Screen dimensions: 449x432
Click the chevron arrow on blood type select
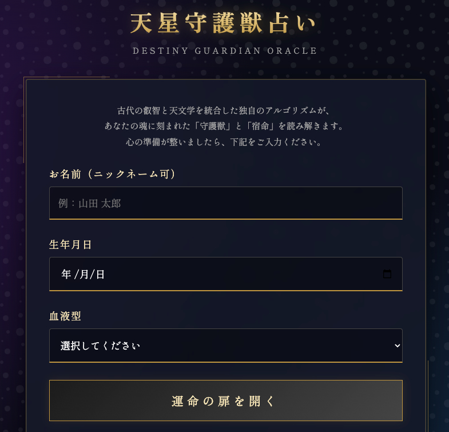click(x=397, y=346)
